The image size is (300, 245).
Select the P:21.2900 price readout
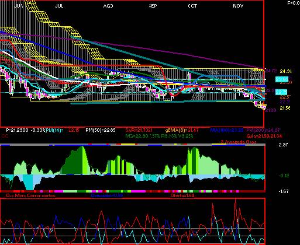pyautogui.click(x=17, y=130)
